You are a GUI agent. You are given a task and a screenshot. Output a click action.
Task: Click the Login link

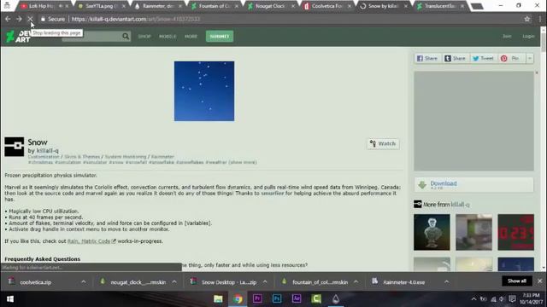click(x=528, y=36)
